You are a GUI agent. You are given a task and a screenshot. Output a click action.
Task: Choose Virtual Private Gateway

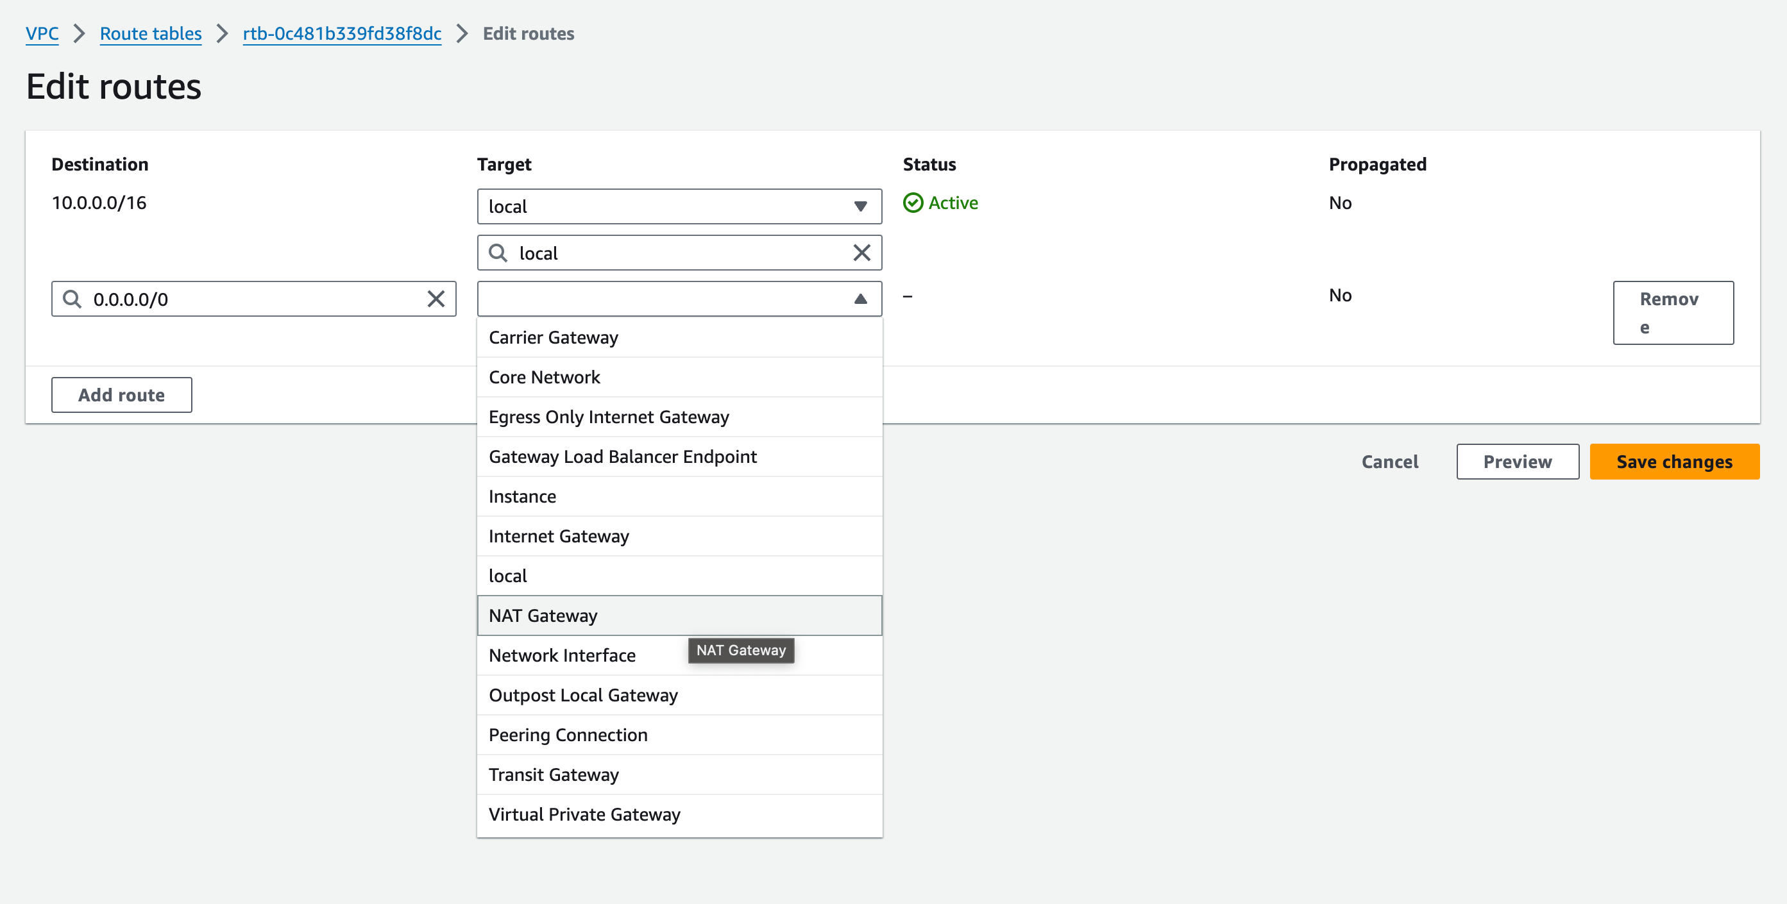pos(679,815)
